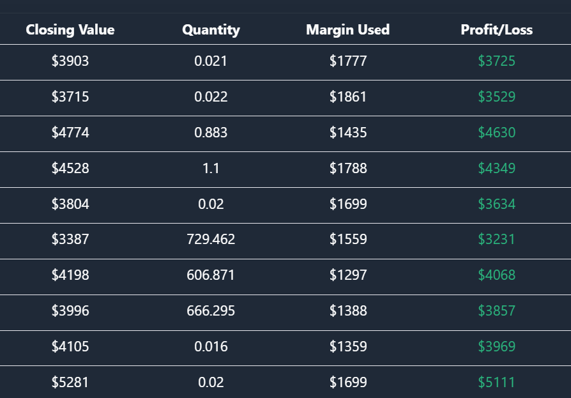Click the Closing Value column header
Viewport: 571px width, 398px height.
(70, 29)
